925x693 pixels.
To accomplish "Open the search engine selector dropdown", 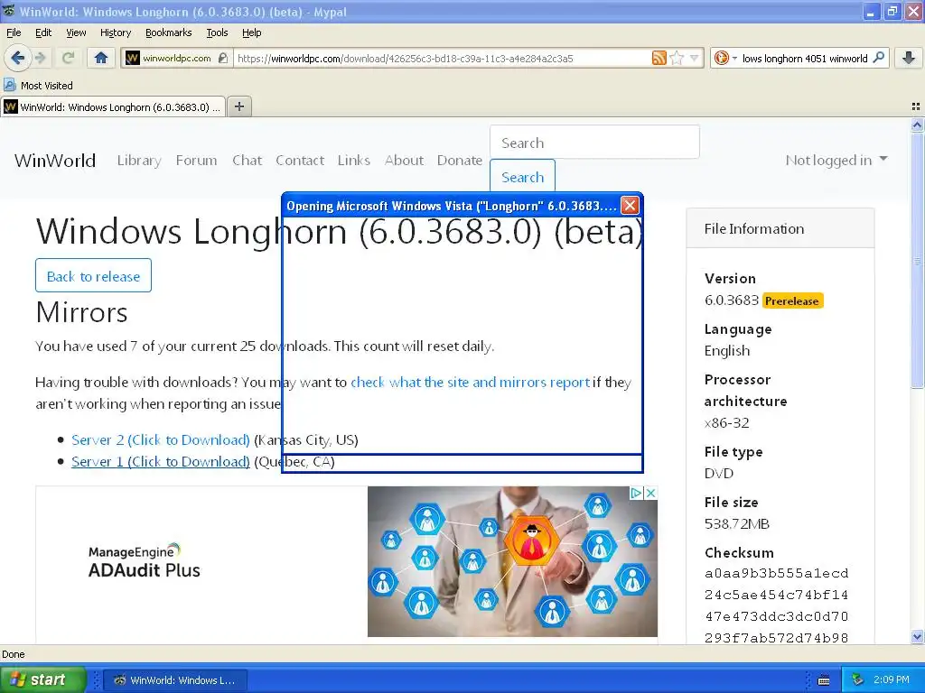I will 724,58.
